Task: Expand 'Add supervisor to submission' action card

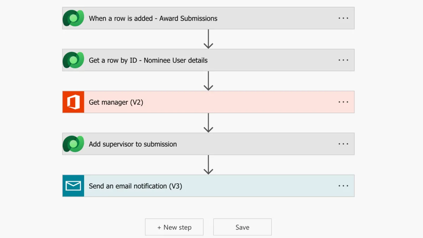Action: pyautogui.click(x=133, y=144)
